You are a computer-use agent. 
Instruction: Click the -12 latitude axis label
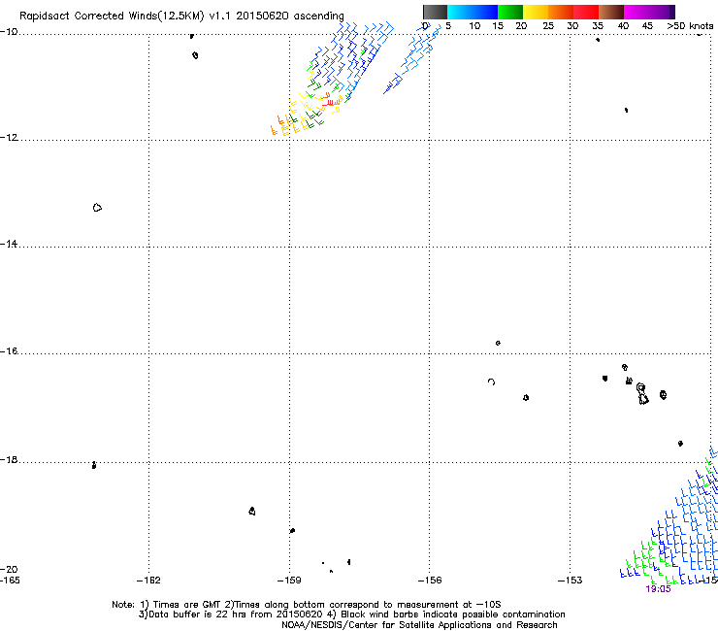[9, 138]
